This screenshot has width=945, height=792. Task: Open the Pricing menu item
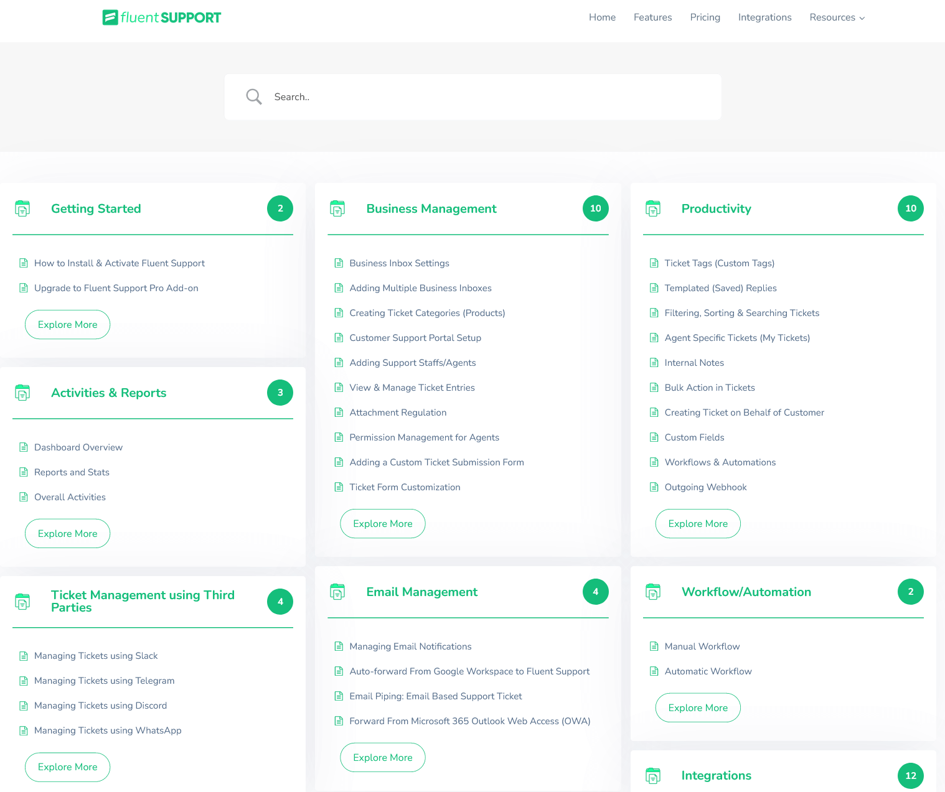pyautogui.click(x=705, y=17)
